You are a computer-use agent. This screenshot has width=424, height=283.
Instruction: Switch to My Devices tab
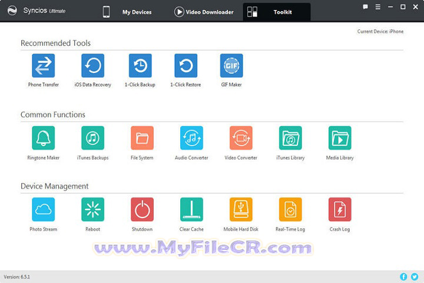127,12
